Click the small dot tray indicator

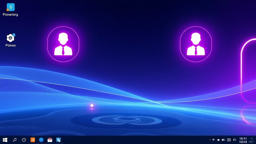click(x=210, y=140)
